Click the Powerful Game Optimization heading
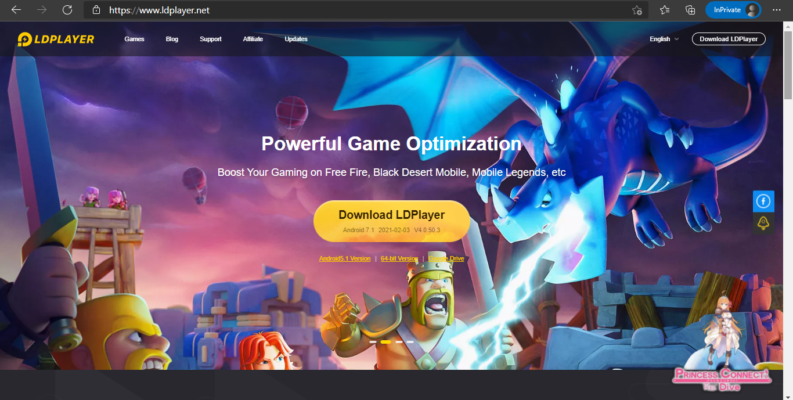The image size is (793, 400). [x=391, y=143]
